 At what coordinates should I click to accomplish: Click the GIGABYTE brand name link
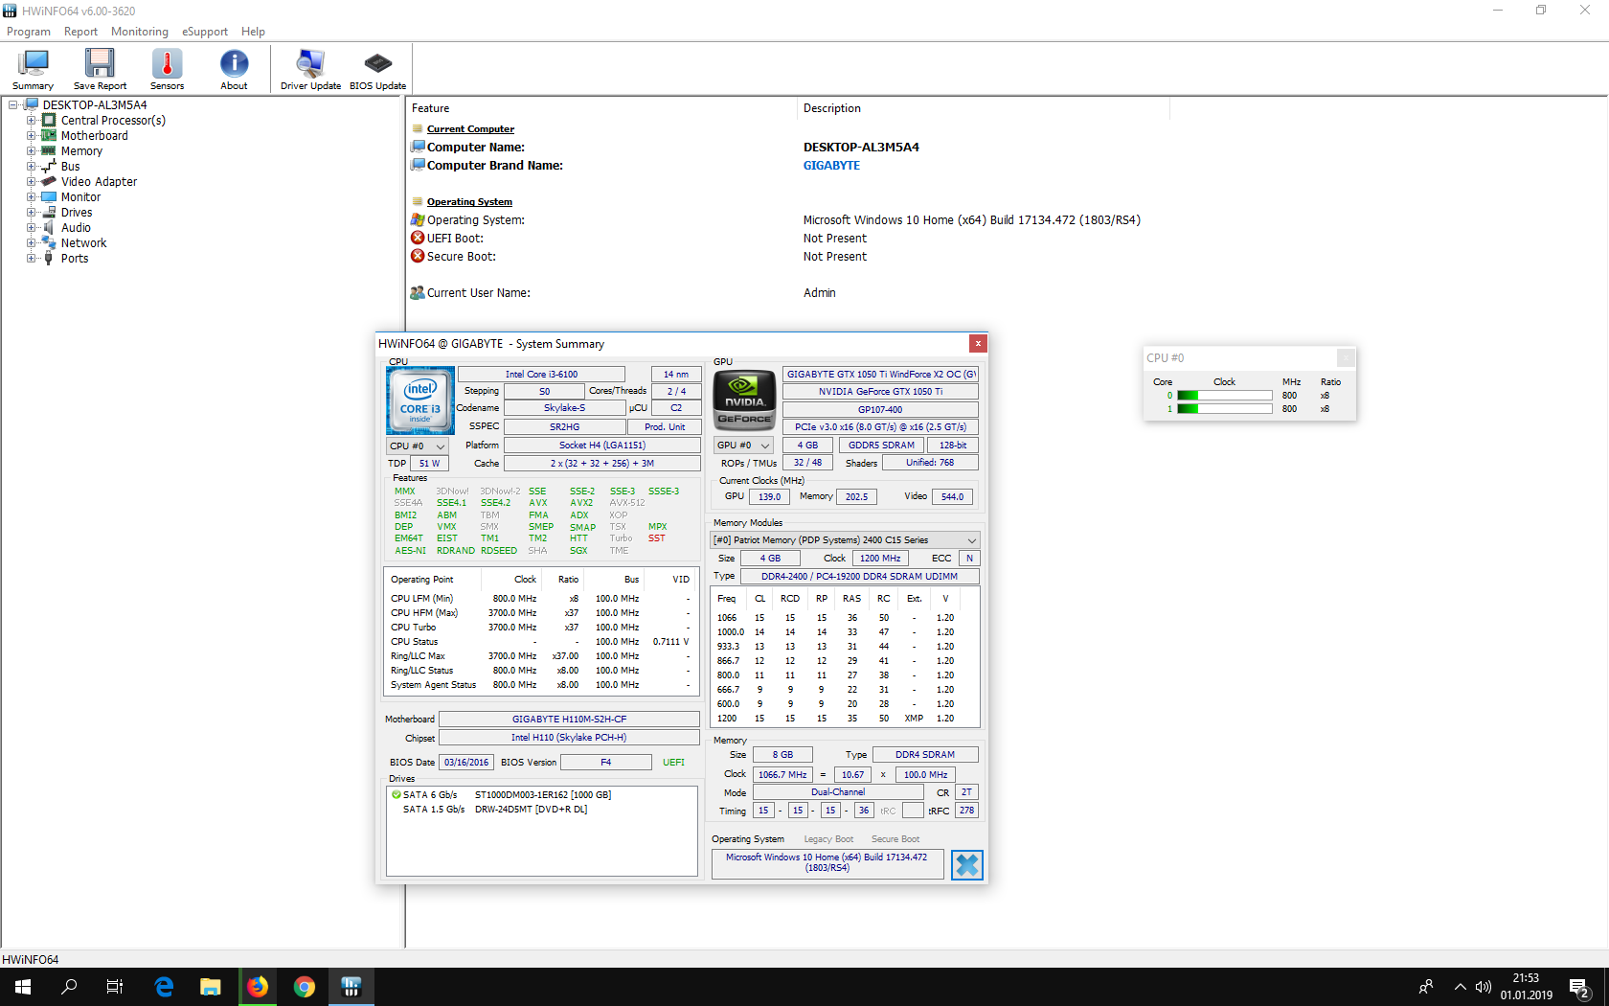tap(831, 166)
